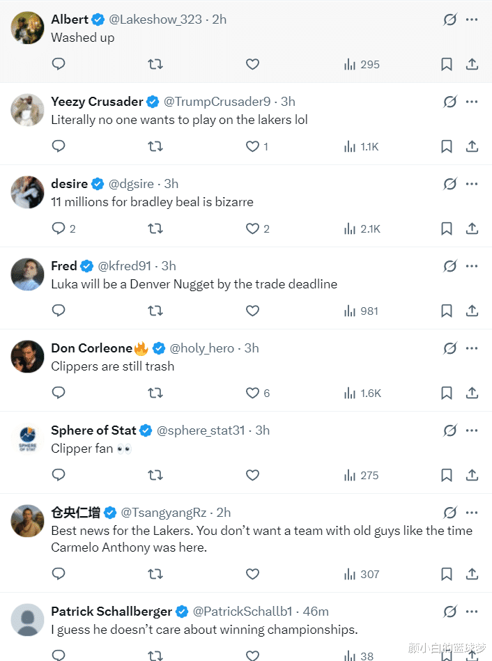Open more options for Albert's tweet
The image size is (492, 661).
tap(472, 20)
